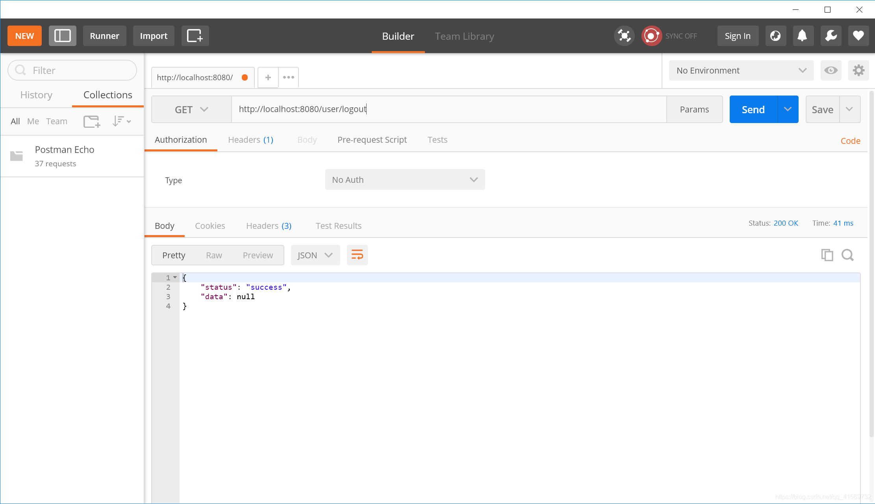Click the copy response icon
The width and height of the screenshot is (875, 504).
tap(827, 255)
